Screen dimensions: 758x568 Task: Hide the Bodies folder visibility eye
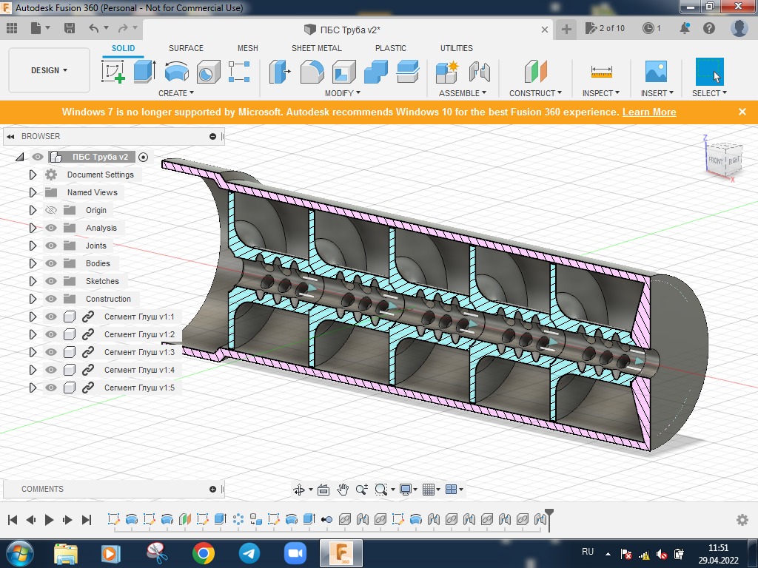(x=51, y=263)
